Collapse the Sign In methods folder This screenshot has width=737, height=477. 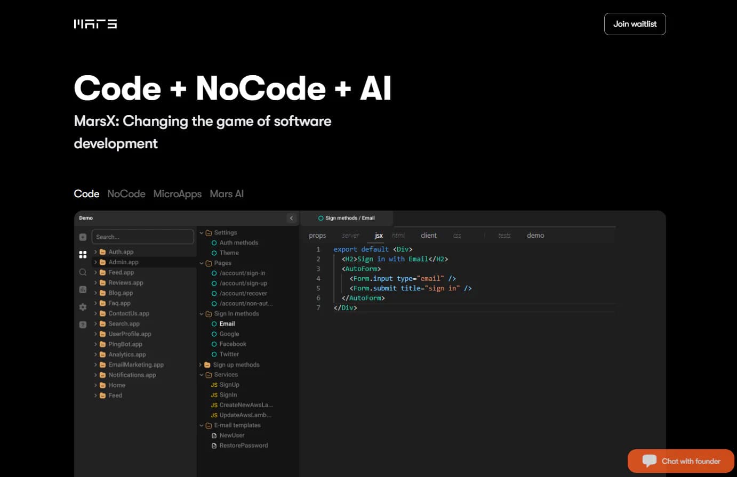point(202,314)
